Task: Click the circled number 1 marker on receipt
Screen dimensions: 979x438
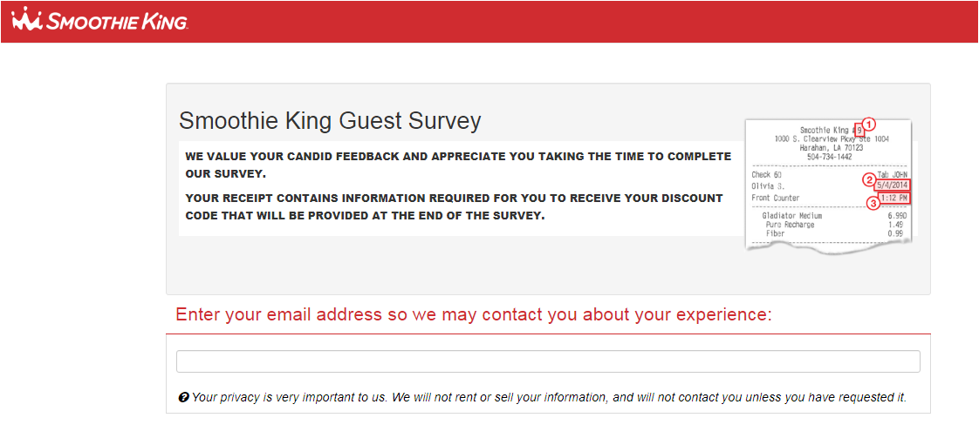Action: (x=869, y=124)
